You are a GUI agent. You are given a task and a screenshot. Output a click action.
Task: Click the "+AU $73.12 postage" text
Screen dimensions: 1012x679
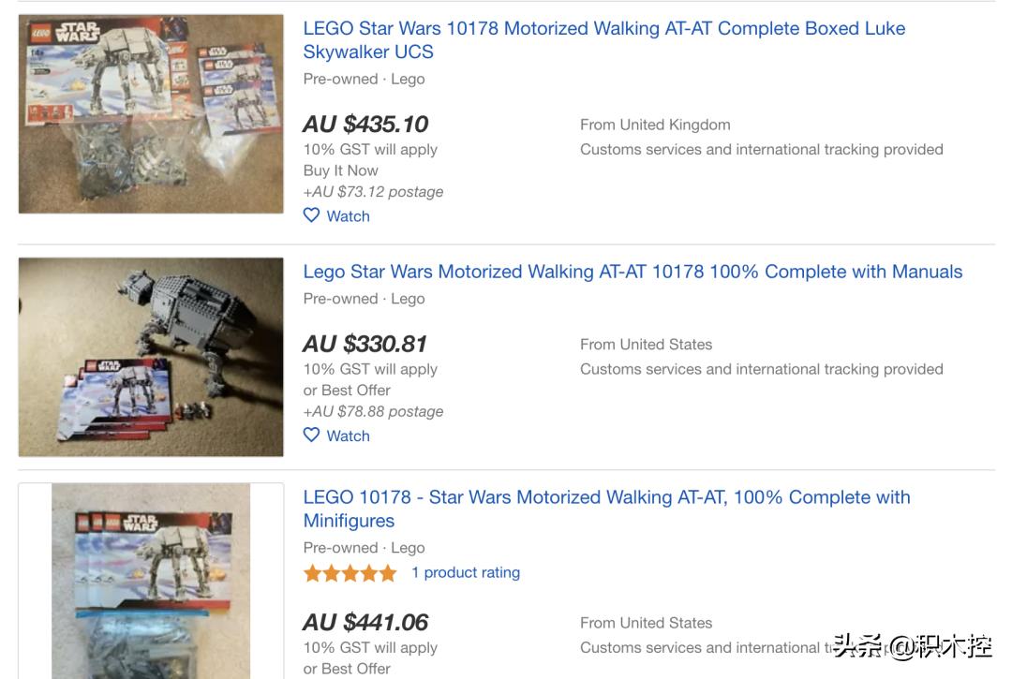coord(373,192)
